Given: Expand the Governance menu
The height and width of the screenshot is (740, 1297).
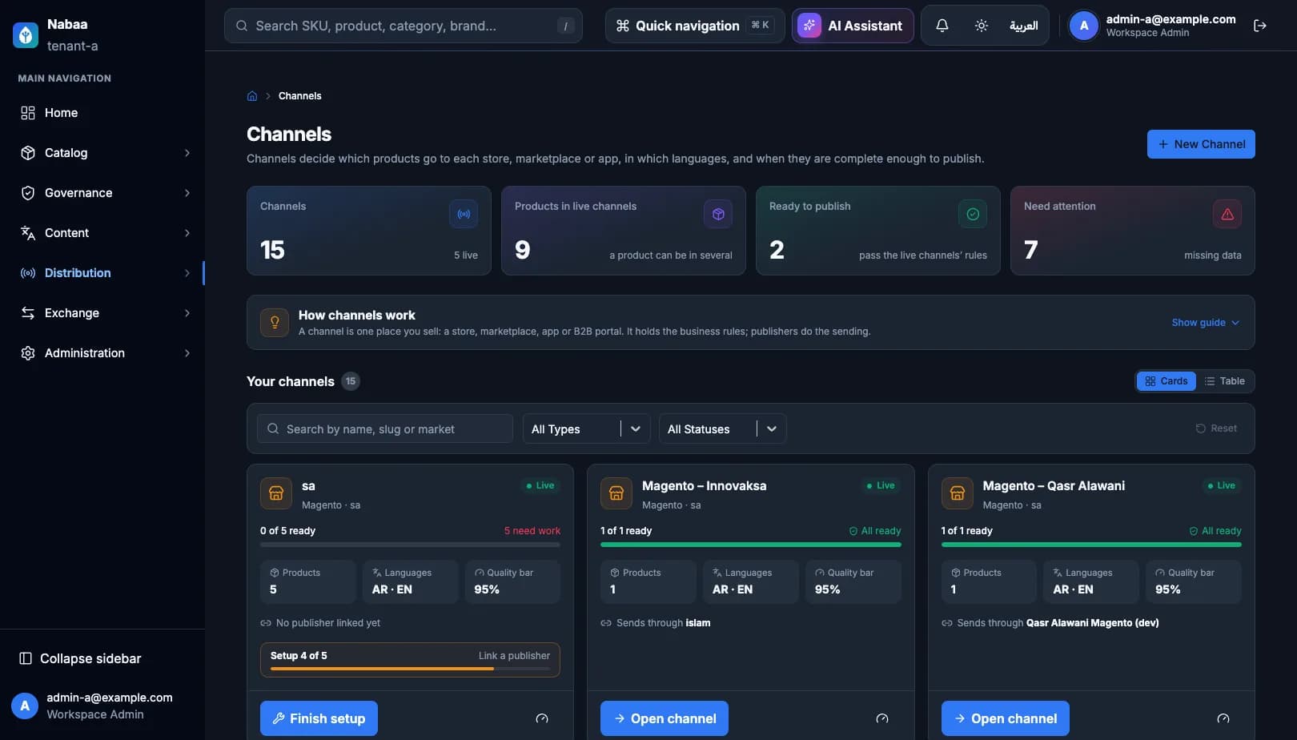Looking at the screenshot, I should point(102,193).
